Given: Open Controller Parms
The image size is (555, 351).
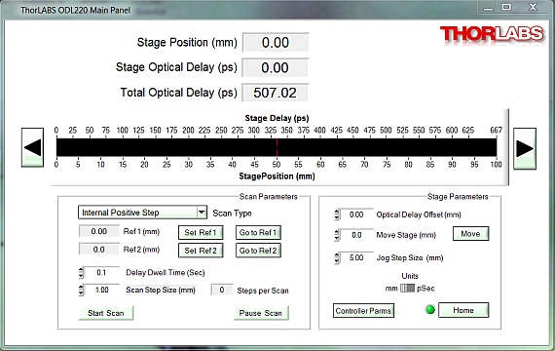Looking at the screenshot, I should [363, 311].
